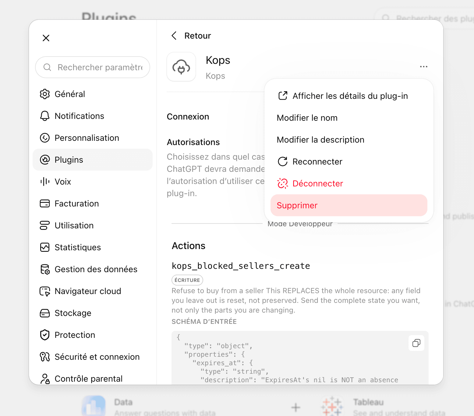Click Supprimer to delete the plug-in
474x416 pixels.
coord(349,205)
